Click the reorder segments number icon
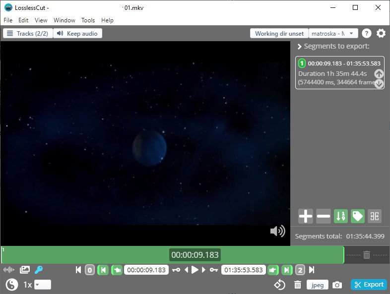Image resolution: width=390 pixels, height=294 pixels. pyautogui.click(x=341, y=216)
